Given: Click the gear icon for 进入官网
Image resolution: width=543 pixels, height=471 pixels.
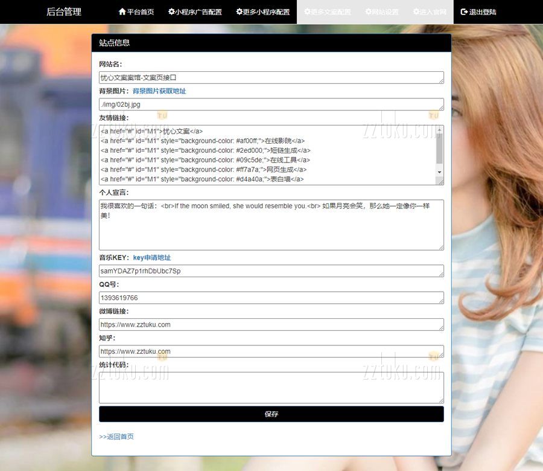Looking at the screenshot, I should [416, 12].
